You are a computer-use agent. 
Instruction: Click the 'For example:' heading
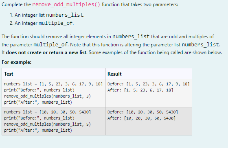[x=16, y=62]
